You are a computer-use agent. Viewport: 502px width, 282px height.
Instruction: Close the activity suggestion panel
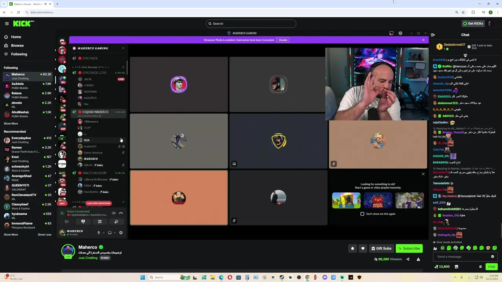pos(423,174)
